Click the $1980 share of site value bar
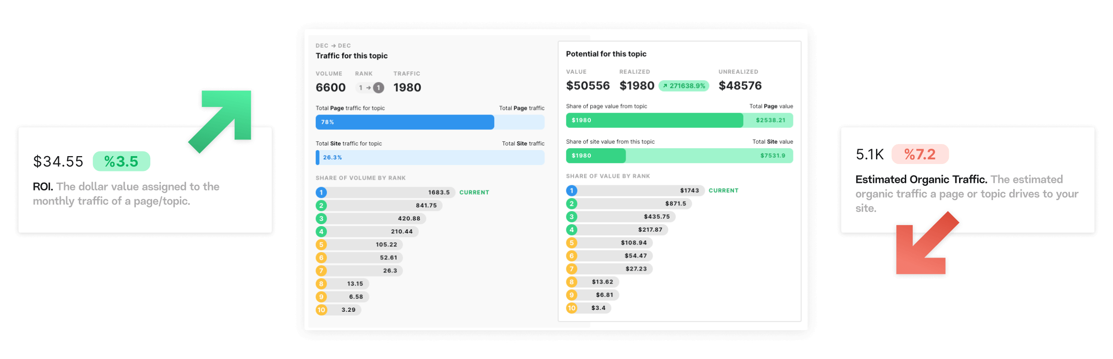Screen dimensions: 1113x359 [595, 156]
